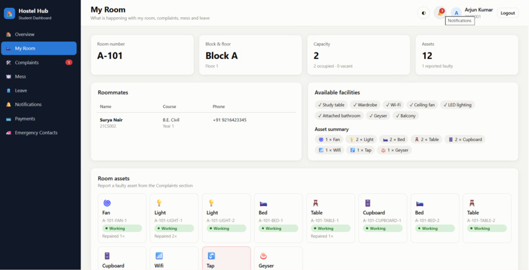Screen dimensions: 529x270
Task: Click the Tap asset icon
Action: 211,256
